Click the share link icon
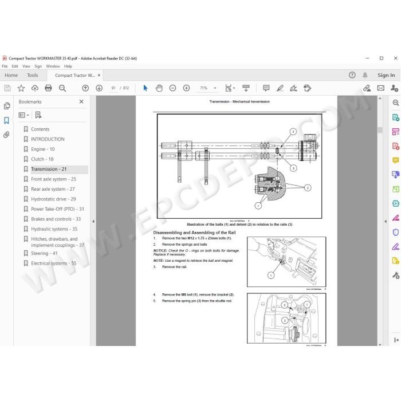The image size is (401, 401). pos(367,88)
